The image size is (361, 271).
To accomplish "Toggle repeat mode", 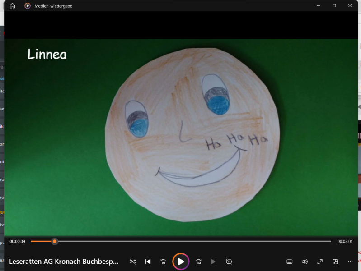I will (x=229, y=262).
